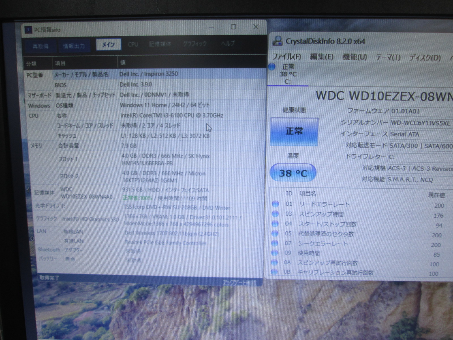Switch to the グラフィック tab
The image size is (453, 340).
(x=195, y=44)
